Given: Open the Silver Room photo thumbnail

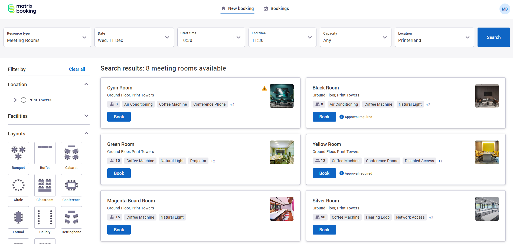Looking at the screenshot, I should point(487,209).
